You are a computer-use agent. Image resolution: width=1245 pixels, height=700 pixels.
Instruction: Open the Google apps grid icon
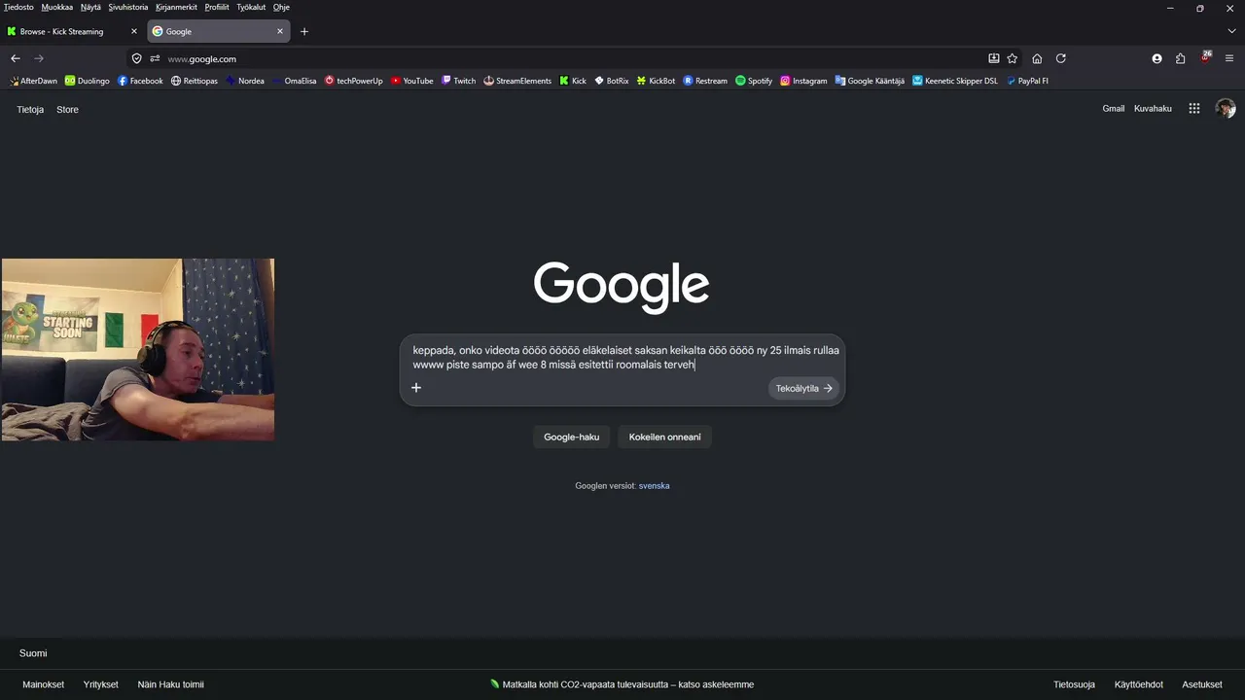1194,109
